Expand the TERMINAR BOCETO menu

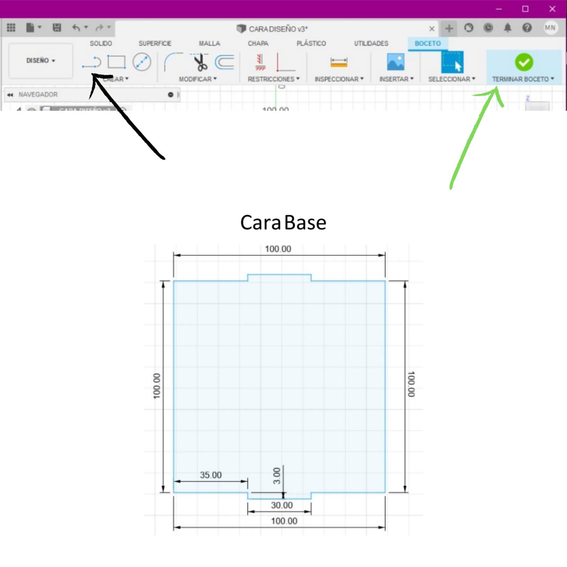point(523,79)
